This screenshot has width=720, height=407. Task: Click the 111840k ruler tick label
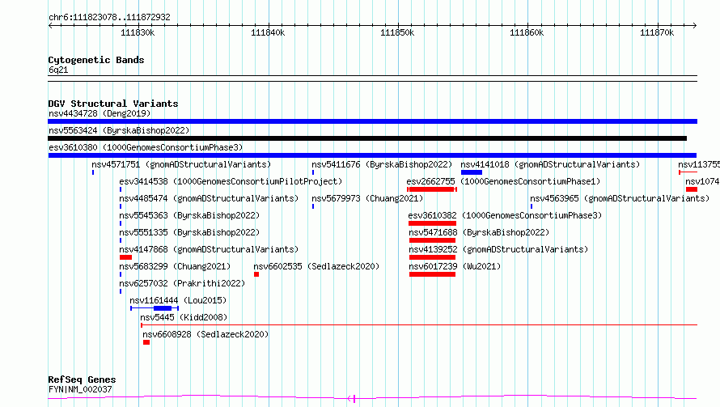268,32
